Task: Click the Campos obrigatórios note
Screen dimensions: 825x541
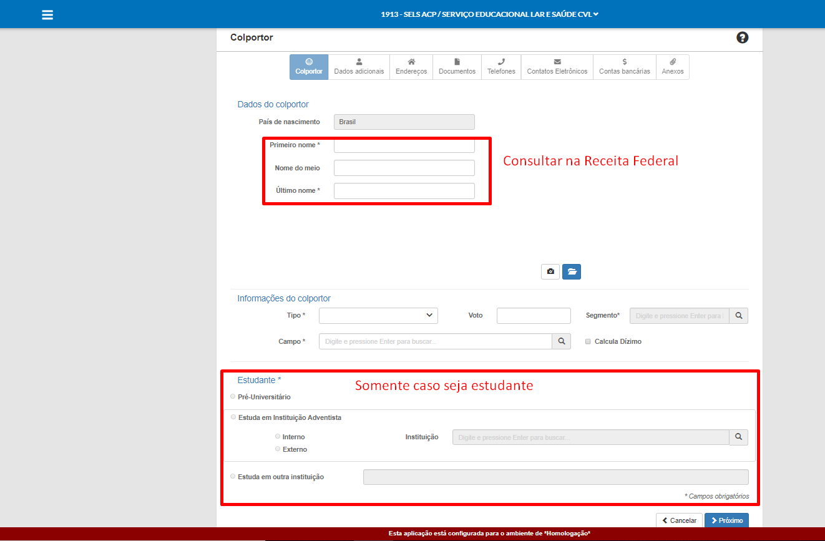Action: [x=716, y=497]
